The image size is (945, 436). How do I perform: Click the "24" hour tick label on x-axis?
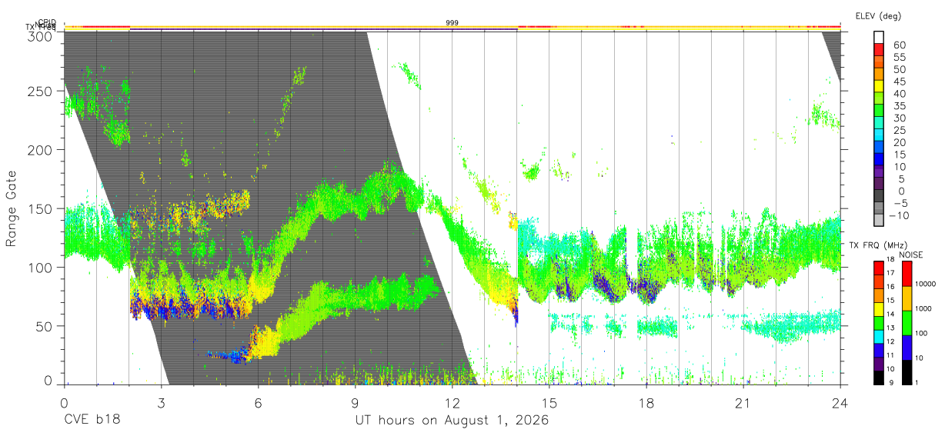[840, 402]
